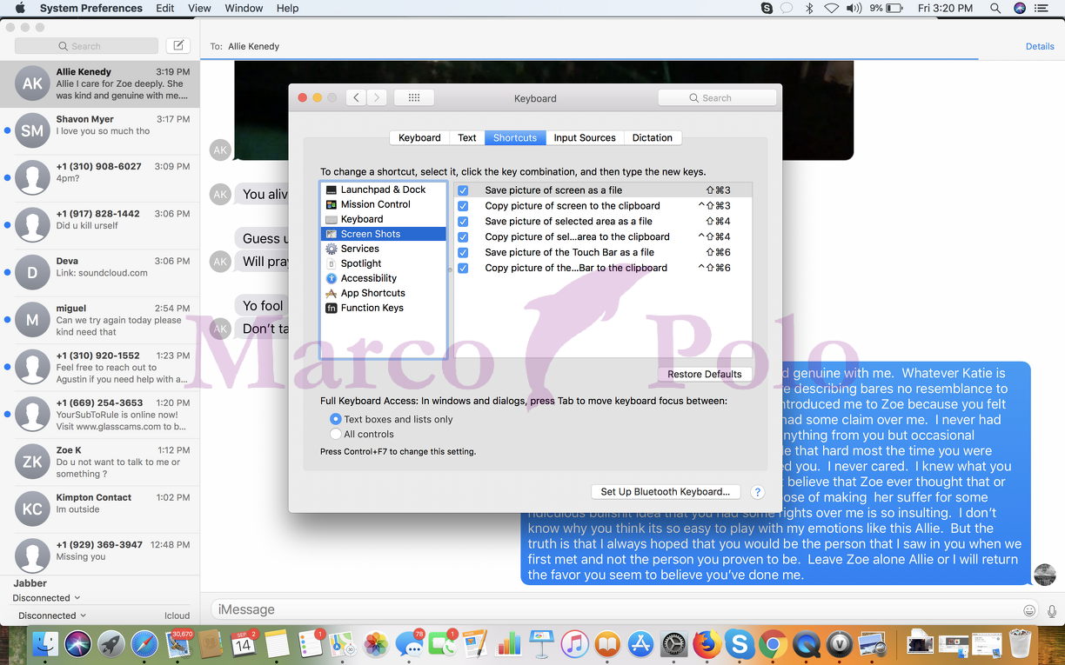Click the Bluetooth icon in menu bar
Screen dimensions: 1065x665
[809, 9]
